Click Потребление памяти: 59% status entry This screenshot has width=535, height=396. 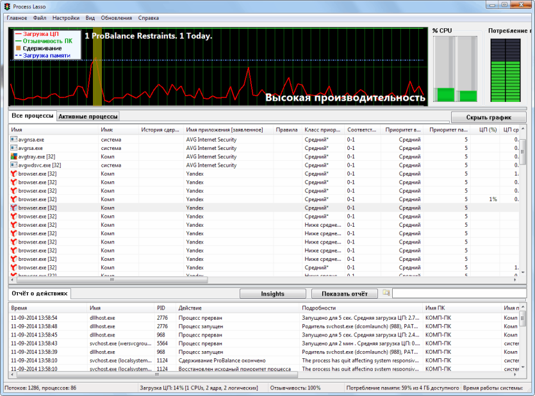(x=402, y=388)
